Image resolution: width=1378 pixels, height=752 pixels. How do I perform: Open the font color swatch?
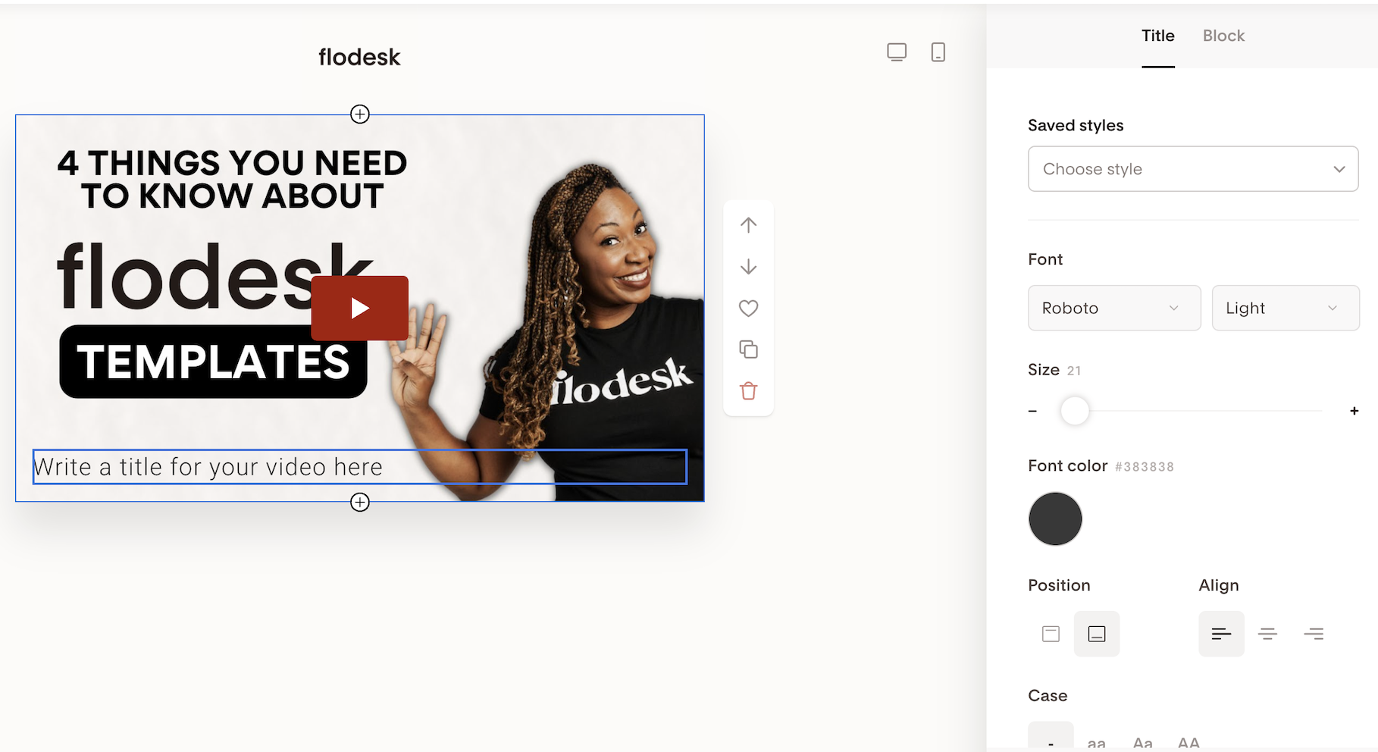click(1055, 519)
